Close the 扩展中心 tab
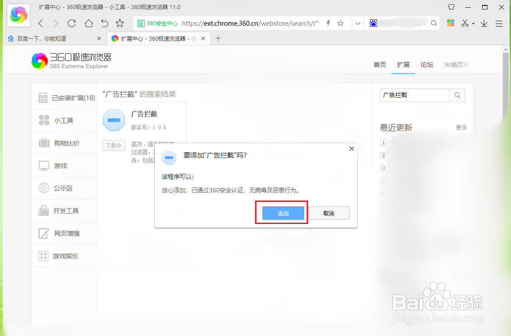Image resolution: width=511 pixels, height=336 pixels. pos(203,38)
